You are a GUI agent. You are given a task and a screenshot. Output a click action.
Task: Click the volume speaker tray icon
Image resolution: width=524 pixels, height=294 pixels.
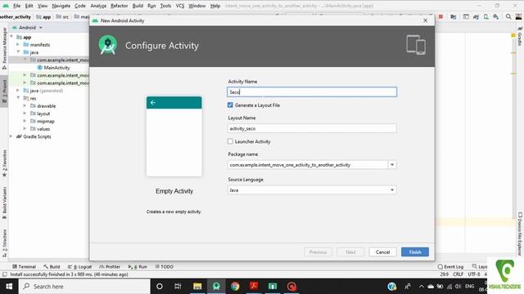458,287
